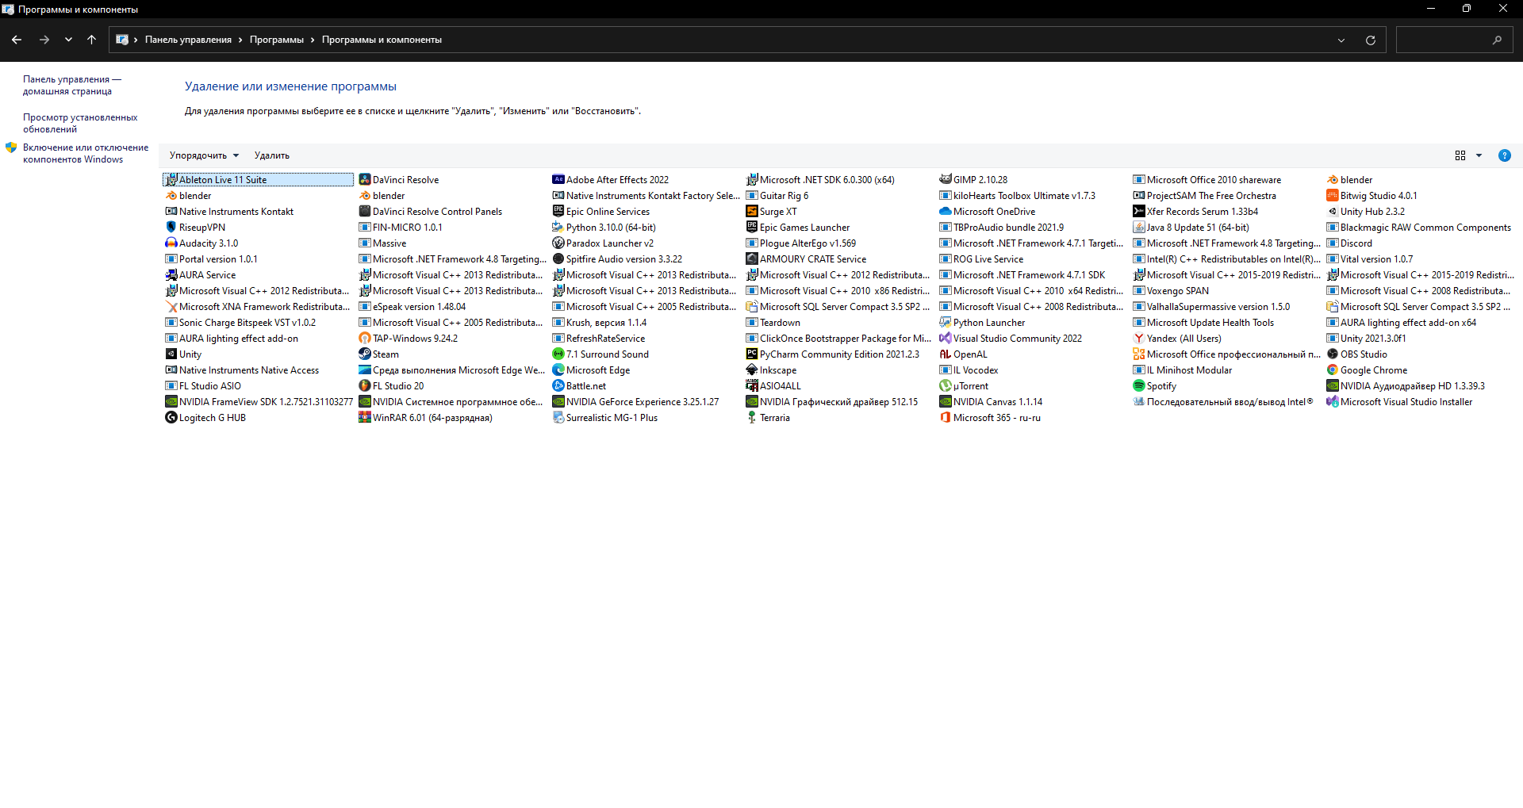Click the Удалить toolbar button
Image resolution: width=1523 pixels, height=808 pixels.
point(272,155)
